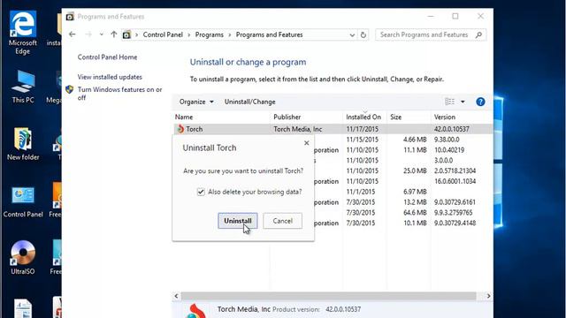This screenshot has width=566, height=318.
Task: Go forward with the forward arrow
Action: point(88,34)
